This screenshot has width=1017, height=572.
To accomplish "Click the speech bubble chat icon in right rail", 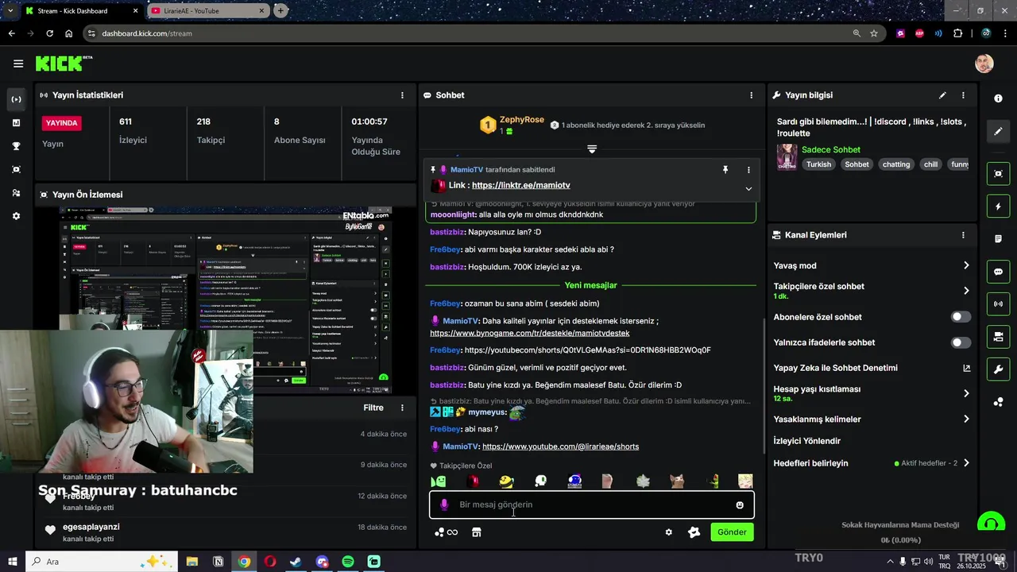I will (x=998, y=272).
